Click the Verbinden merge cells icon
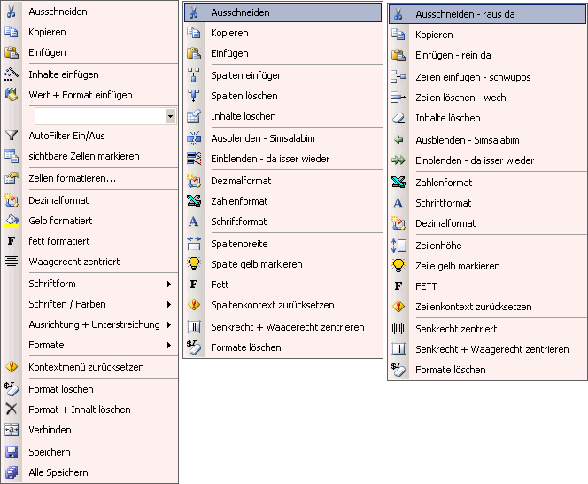This screenshot has height=484, width=588. pyautogui.click(x=12, y=430)
